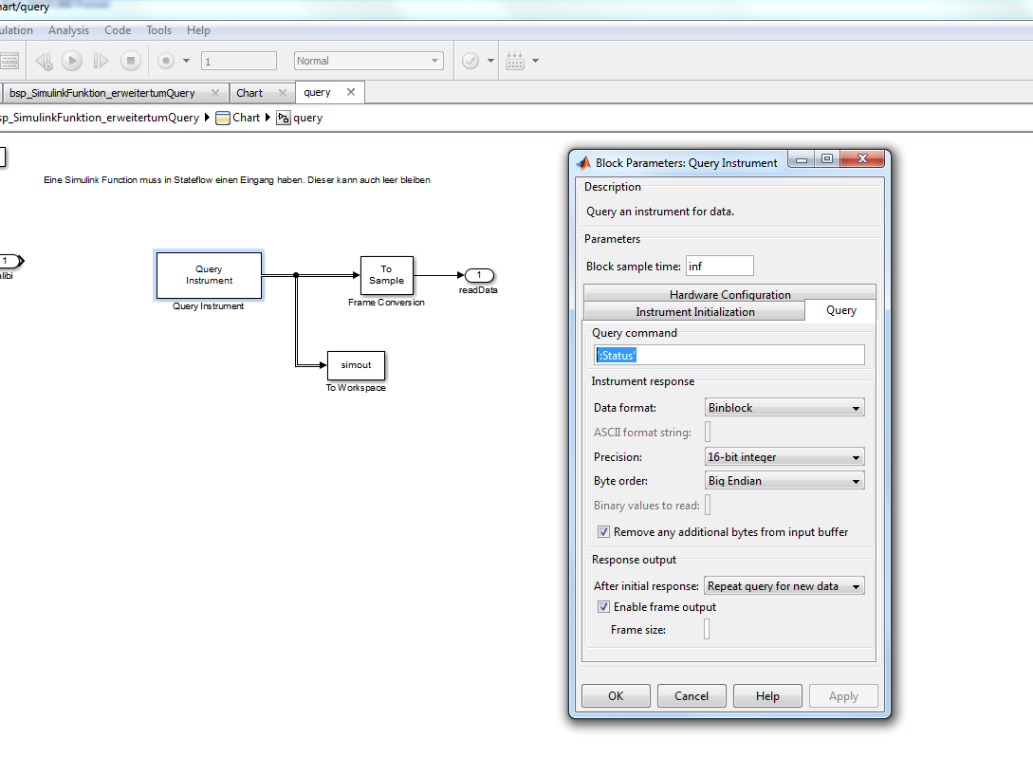Image resolution: width=1033 pixels, height=757 pixels.
Task: Open the Byte order dropdown
Action: click(784, 481)
